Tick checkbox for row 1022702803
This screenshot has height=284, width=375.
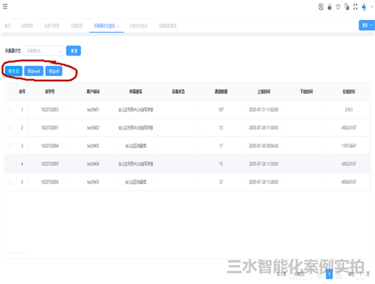coord(11,110)
